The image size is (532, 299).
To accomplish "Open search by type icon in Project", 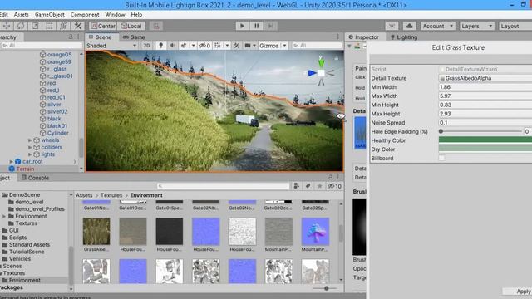I will click(296, 186).
